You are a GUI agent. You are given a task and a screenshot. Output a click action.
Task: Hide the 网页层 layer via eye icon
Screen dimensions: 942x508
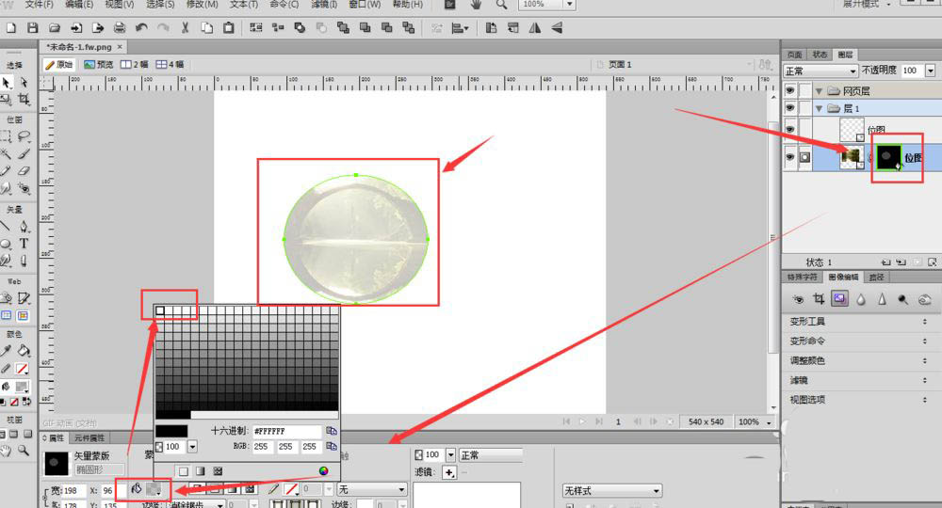point(789,90)
